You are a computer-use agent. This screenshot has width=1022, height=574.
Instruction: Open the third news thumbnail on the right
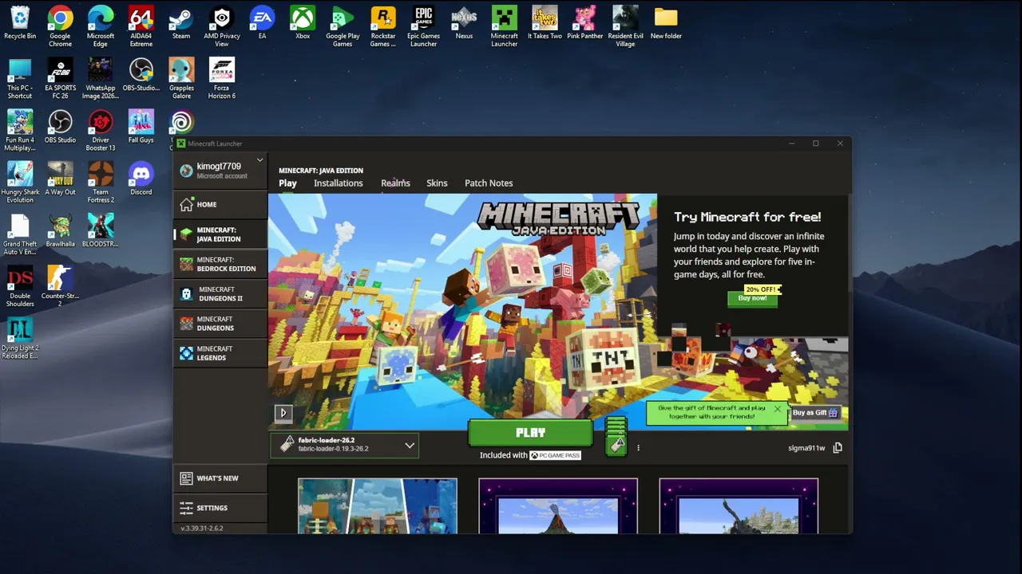[x=739, y=506]
